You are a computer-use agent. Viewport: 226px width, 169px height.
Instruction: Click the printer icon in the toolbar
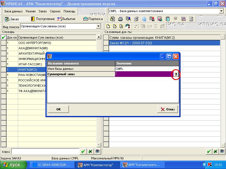[x=120, y=19]
